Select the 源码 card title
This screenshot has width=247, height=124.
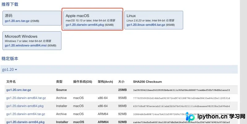tap(9, 16)
